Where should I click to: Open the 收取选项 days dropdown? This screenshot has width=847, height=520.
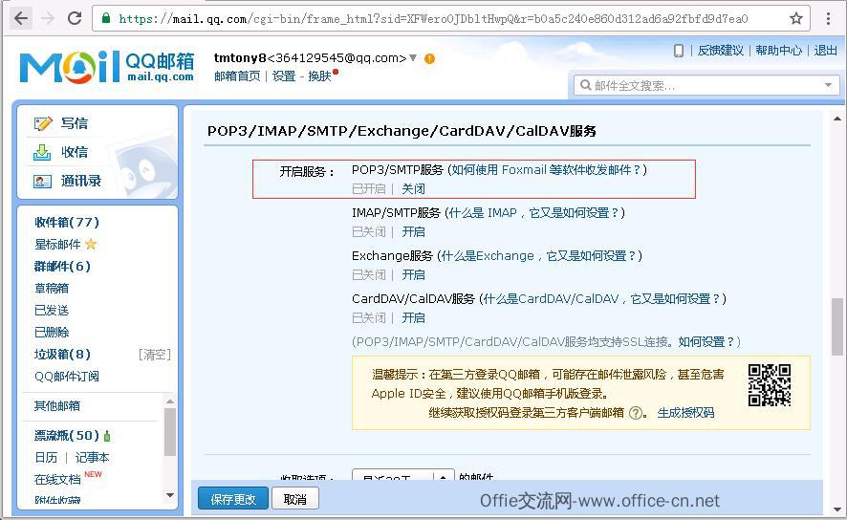(402, 477)
